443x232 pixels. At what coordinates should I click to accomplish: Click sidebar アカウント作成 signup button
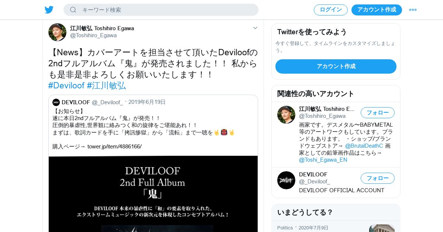coord(336,66)
